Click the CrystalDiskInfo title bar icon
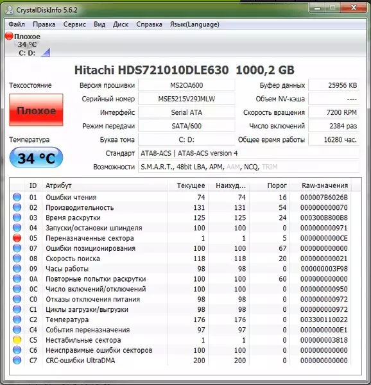 pos(10,10)
